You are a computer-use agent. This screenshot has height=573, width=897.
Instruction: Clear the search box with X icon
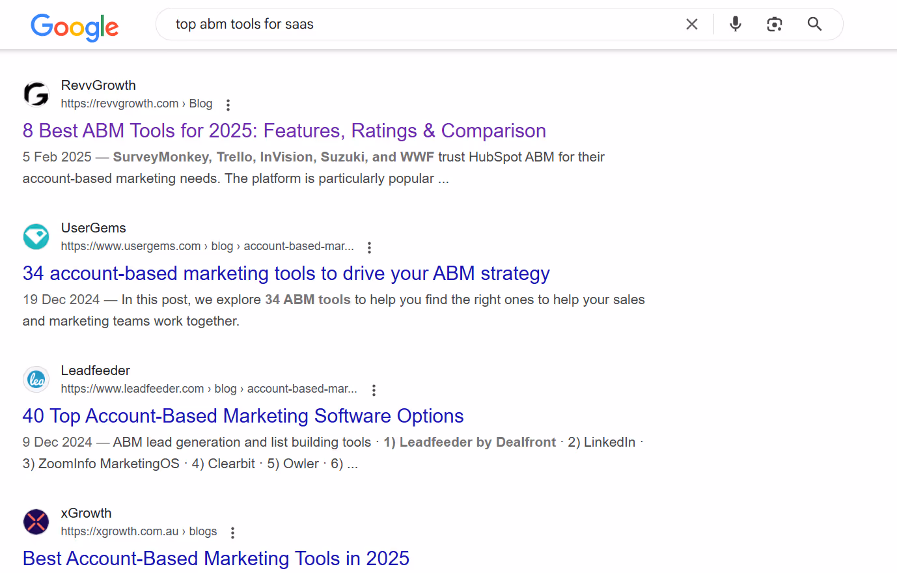coord(692,24)
